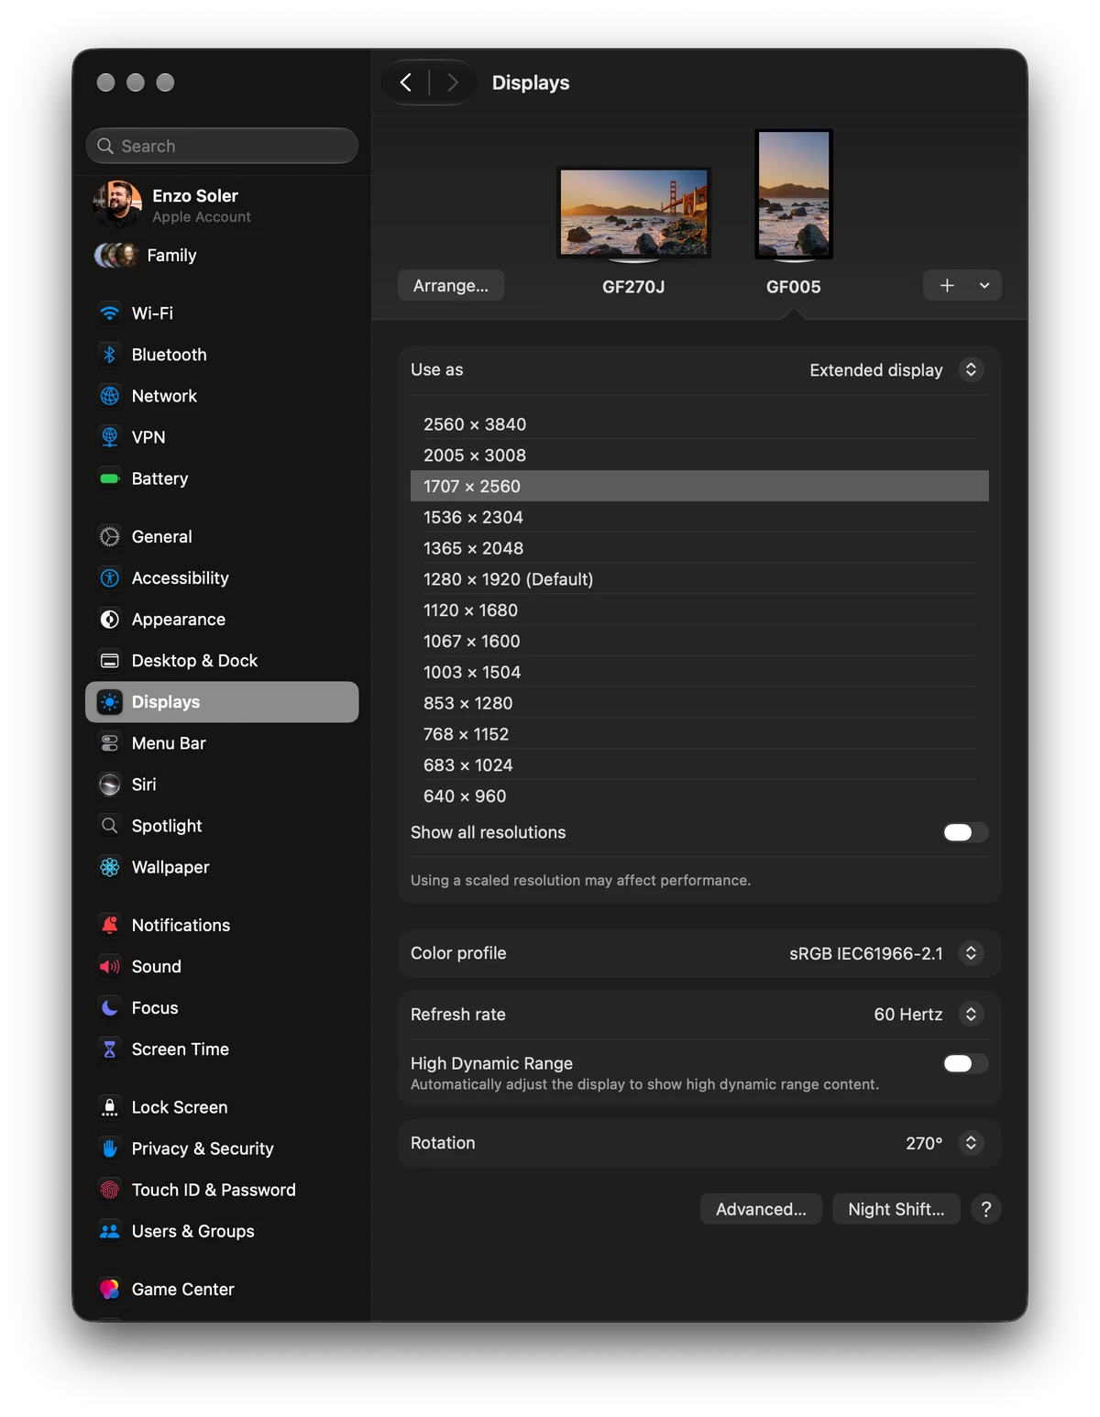Viewport: 1100px width, 1417px height.
Task: Open Wi-Fi settings icon
Action: coord(110,313)
